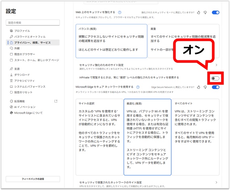Image resolution: width=230 pixels, height=190 pixels.
Task: Turn on the InPrivate 厳密 security toggle
Action: click(x=215, y=79)
